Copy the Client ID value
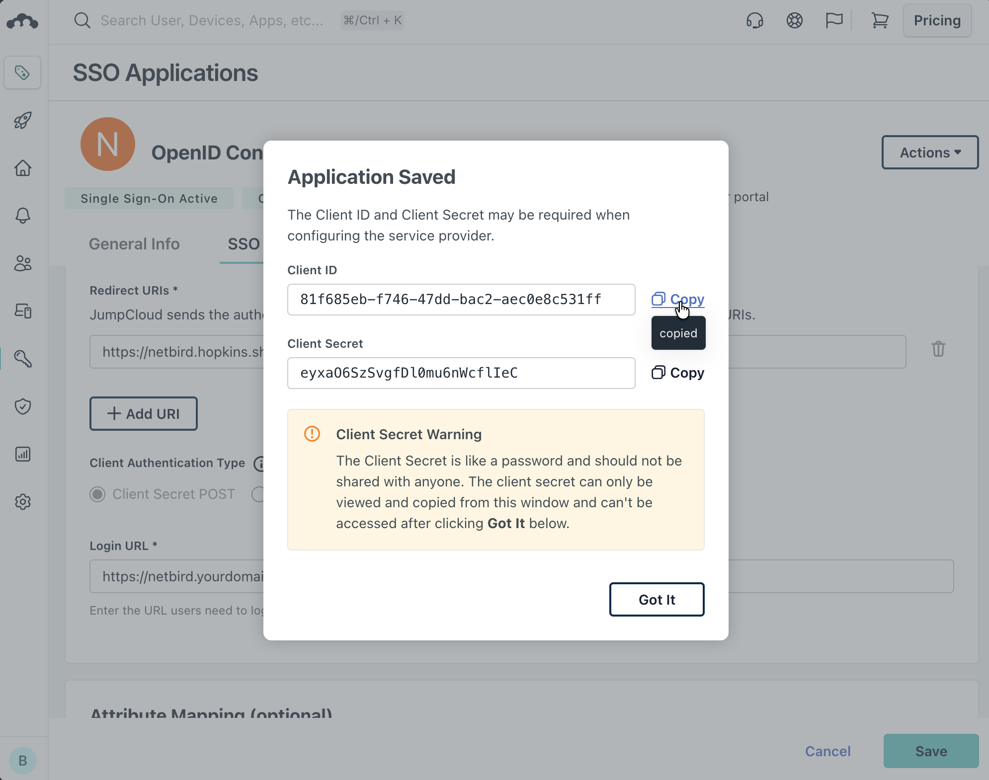Viewport: 989px width, 780px height. pyautogui.click(x=678, y=300)
